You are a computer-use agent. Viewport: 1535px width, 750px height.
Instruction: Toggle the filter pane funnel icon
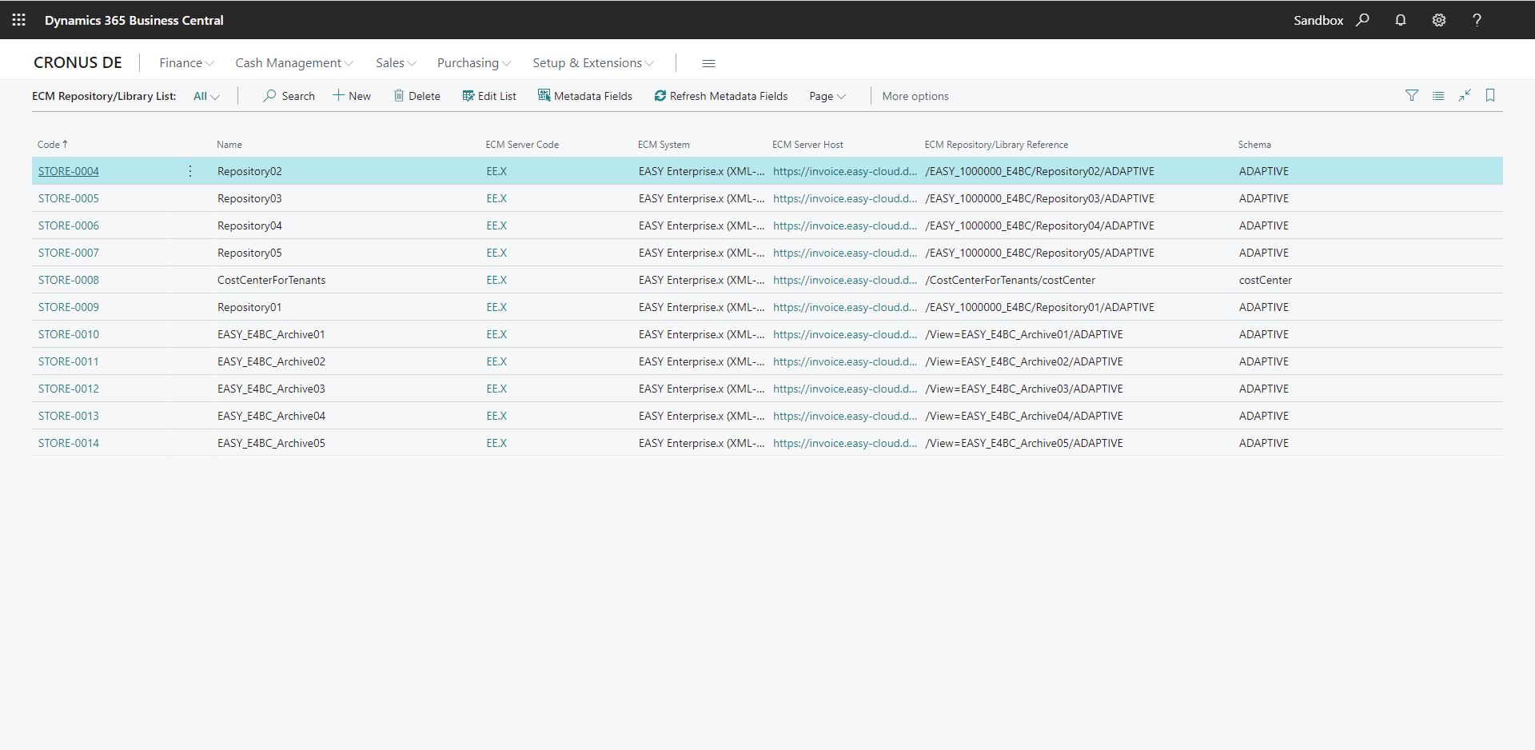coord(1412,96)
